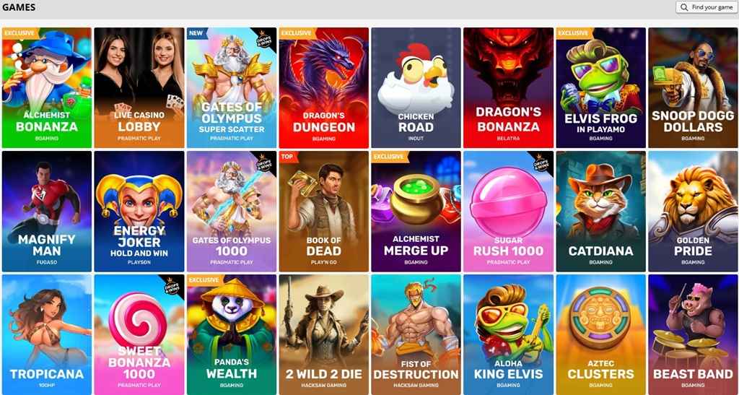Open Energy Joker Hold and Win

[139, 211]
